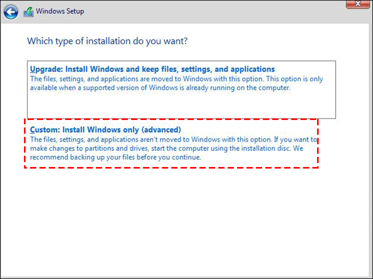The width and height of the screenshot is (373, 279).
Task: Click the Upgrade description's first line about moved files
Action: point(176,79)
